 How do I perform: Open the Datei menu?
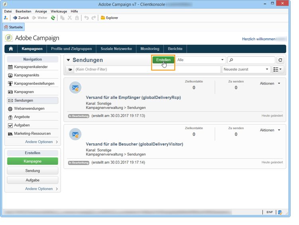pos(8,11)
